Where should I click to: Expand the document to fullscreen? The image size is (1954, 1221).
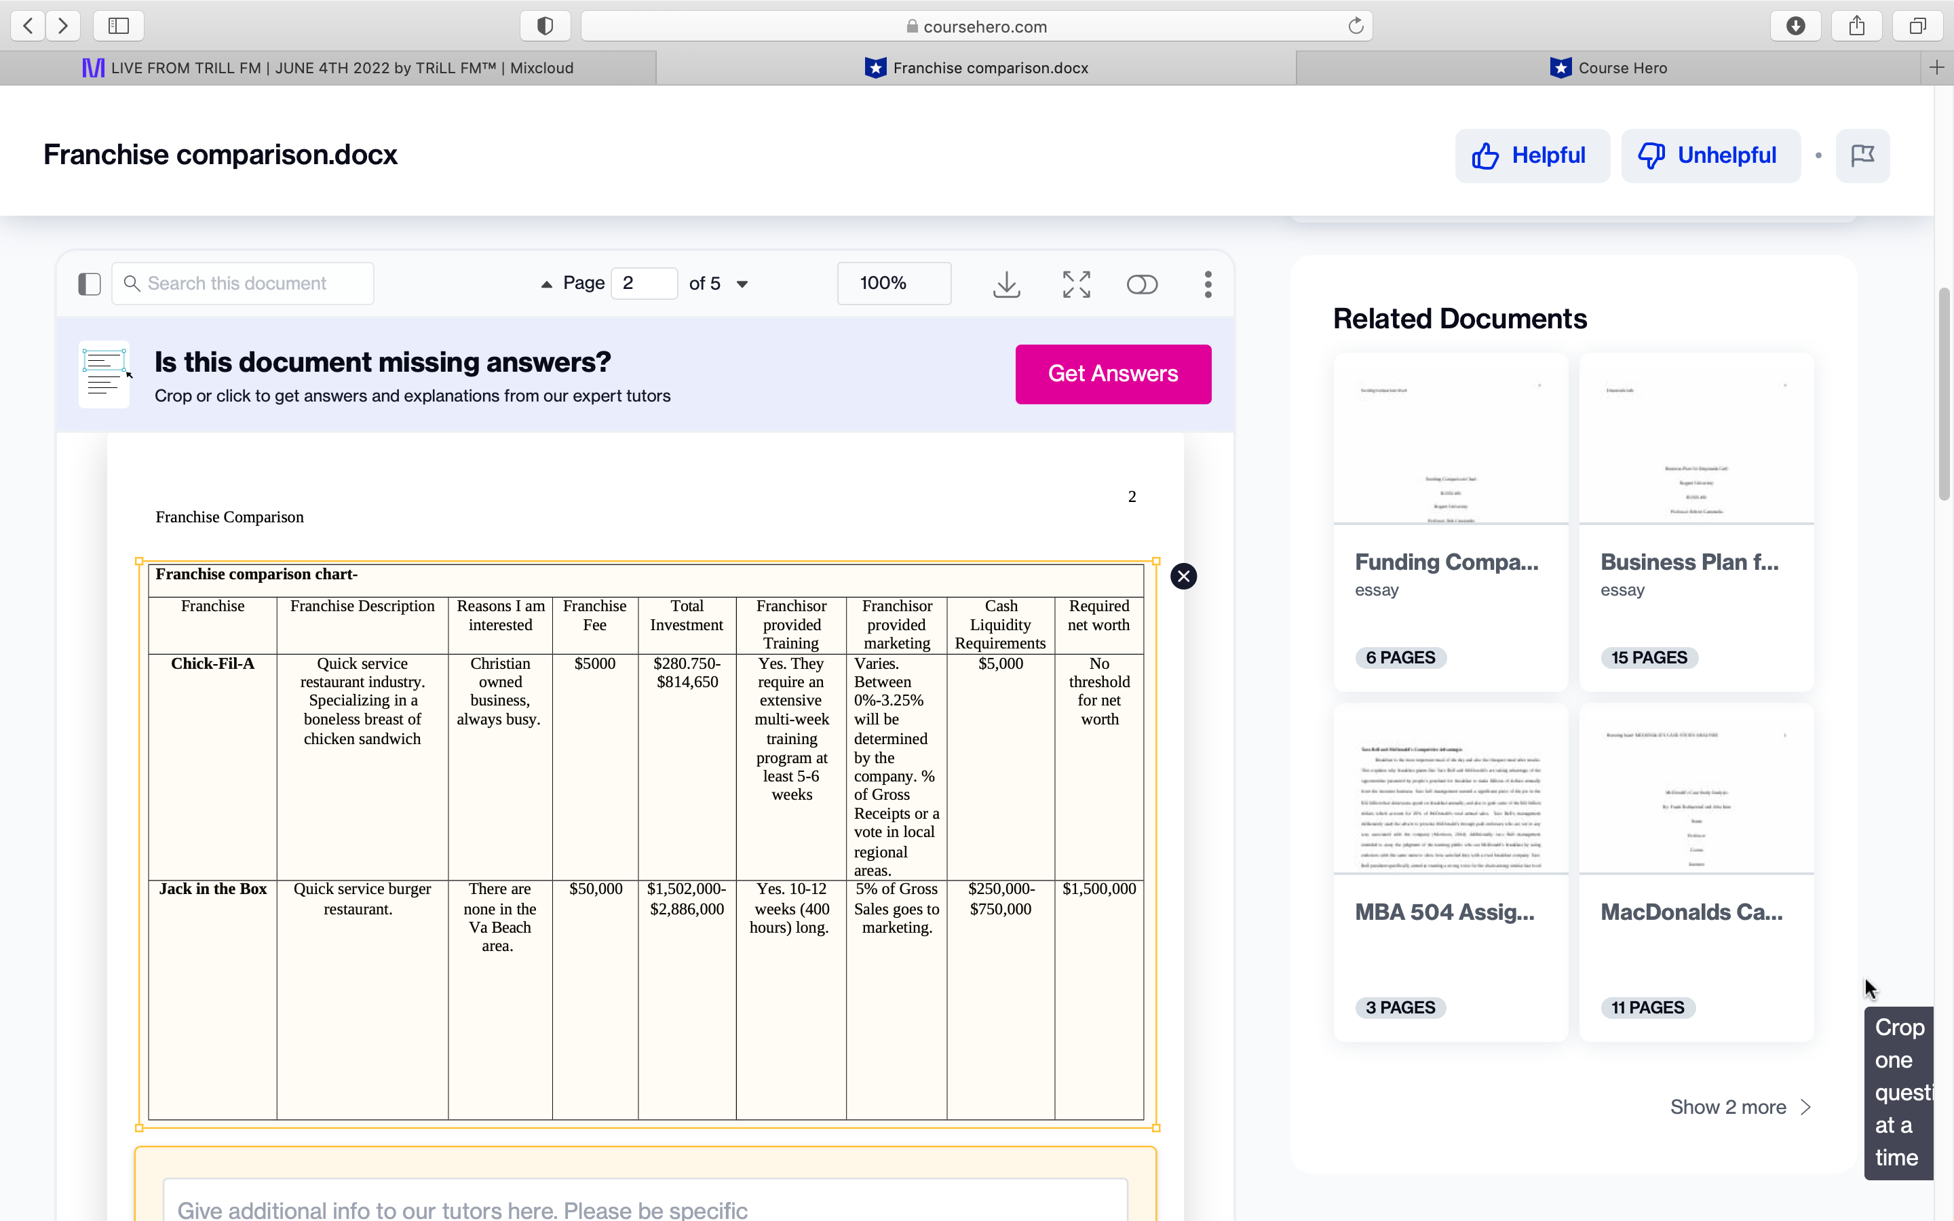(x=1076, y=284)
